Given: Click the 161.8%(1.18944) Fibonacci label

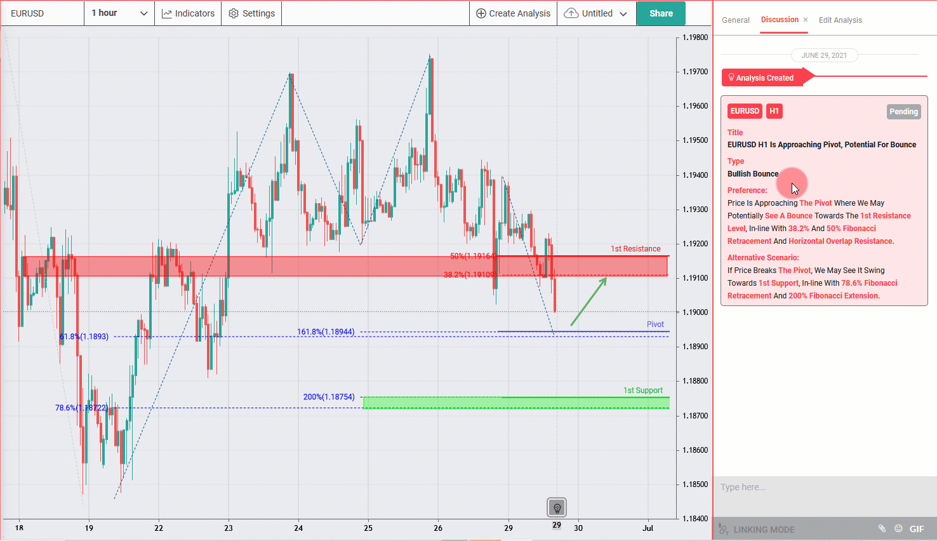Looking at the screenshot, I should (x=326, y=332).
